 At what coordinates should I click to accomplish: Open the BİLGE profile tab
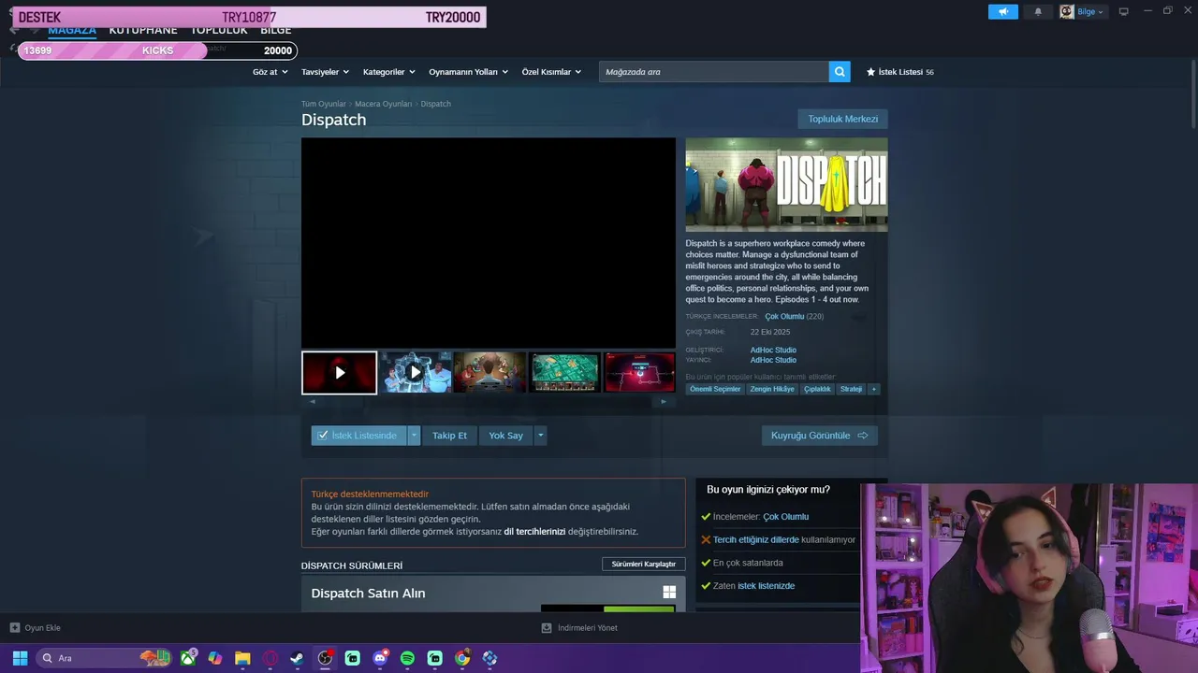tap(276, 30)
